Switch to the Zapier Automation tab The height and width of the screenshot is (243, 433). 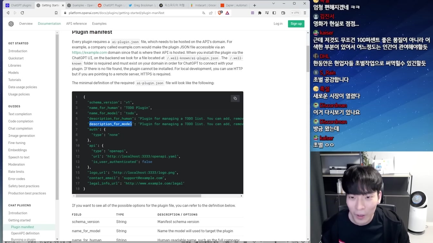click(234, 5)
